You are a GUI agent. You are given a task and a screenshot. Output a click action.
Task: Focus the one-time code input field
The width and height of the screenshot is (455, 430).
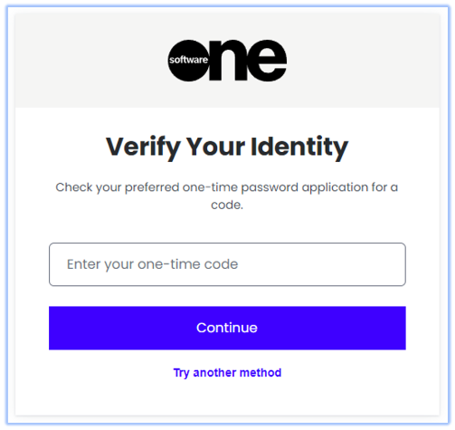pos(227,264)
